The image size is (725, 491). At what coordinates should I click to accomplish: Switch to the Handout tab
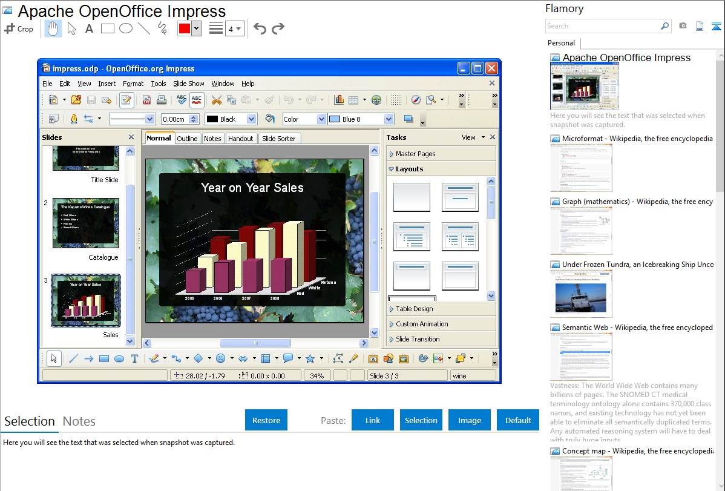pyautogui.click(x=240, y=139)
